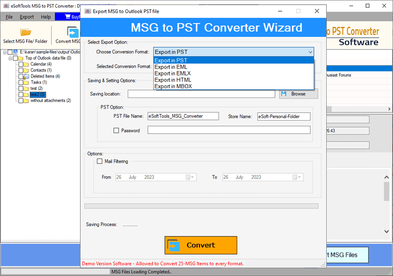
Task: Tick Top of Outlook data file checkbox
Action: (x=15, y=58)
